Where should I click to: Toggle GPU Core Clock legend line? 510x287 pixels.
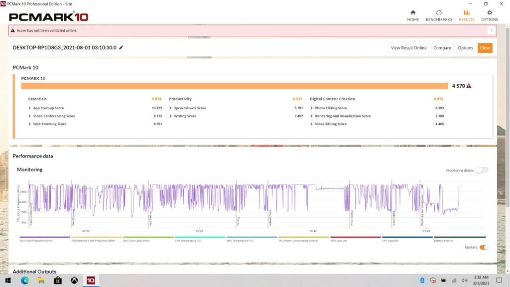148,237
